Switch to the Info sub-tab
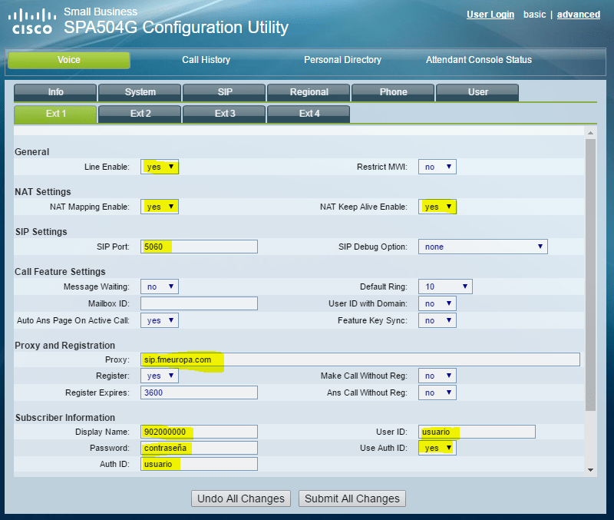The image size is (614, 520). tap(55, 92)
